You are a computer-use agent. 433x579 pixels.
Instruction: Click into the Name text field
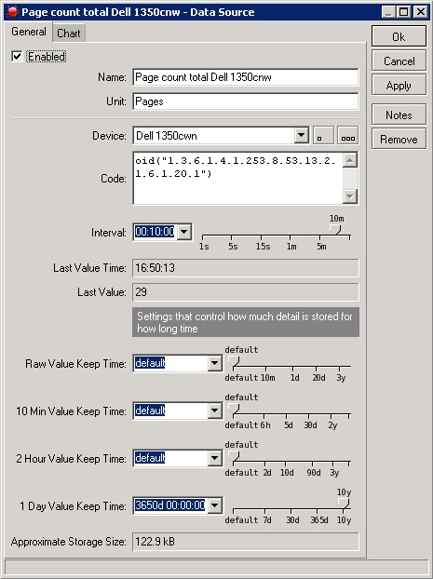coord(246,77)
